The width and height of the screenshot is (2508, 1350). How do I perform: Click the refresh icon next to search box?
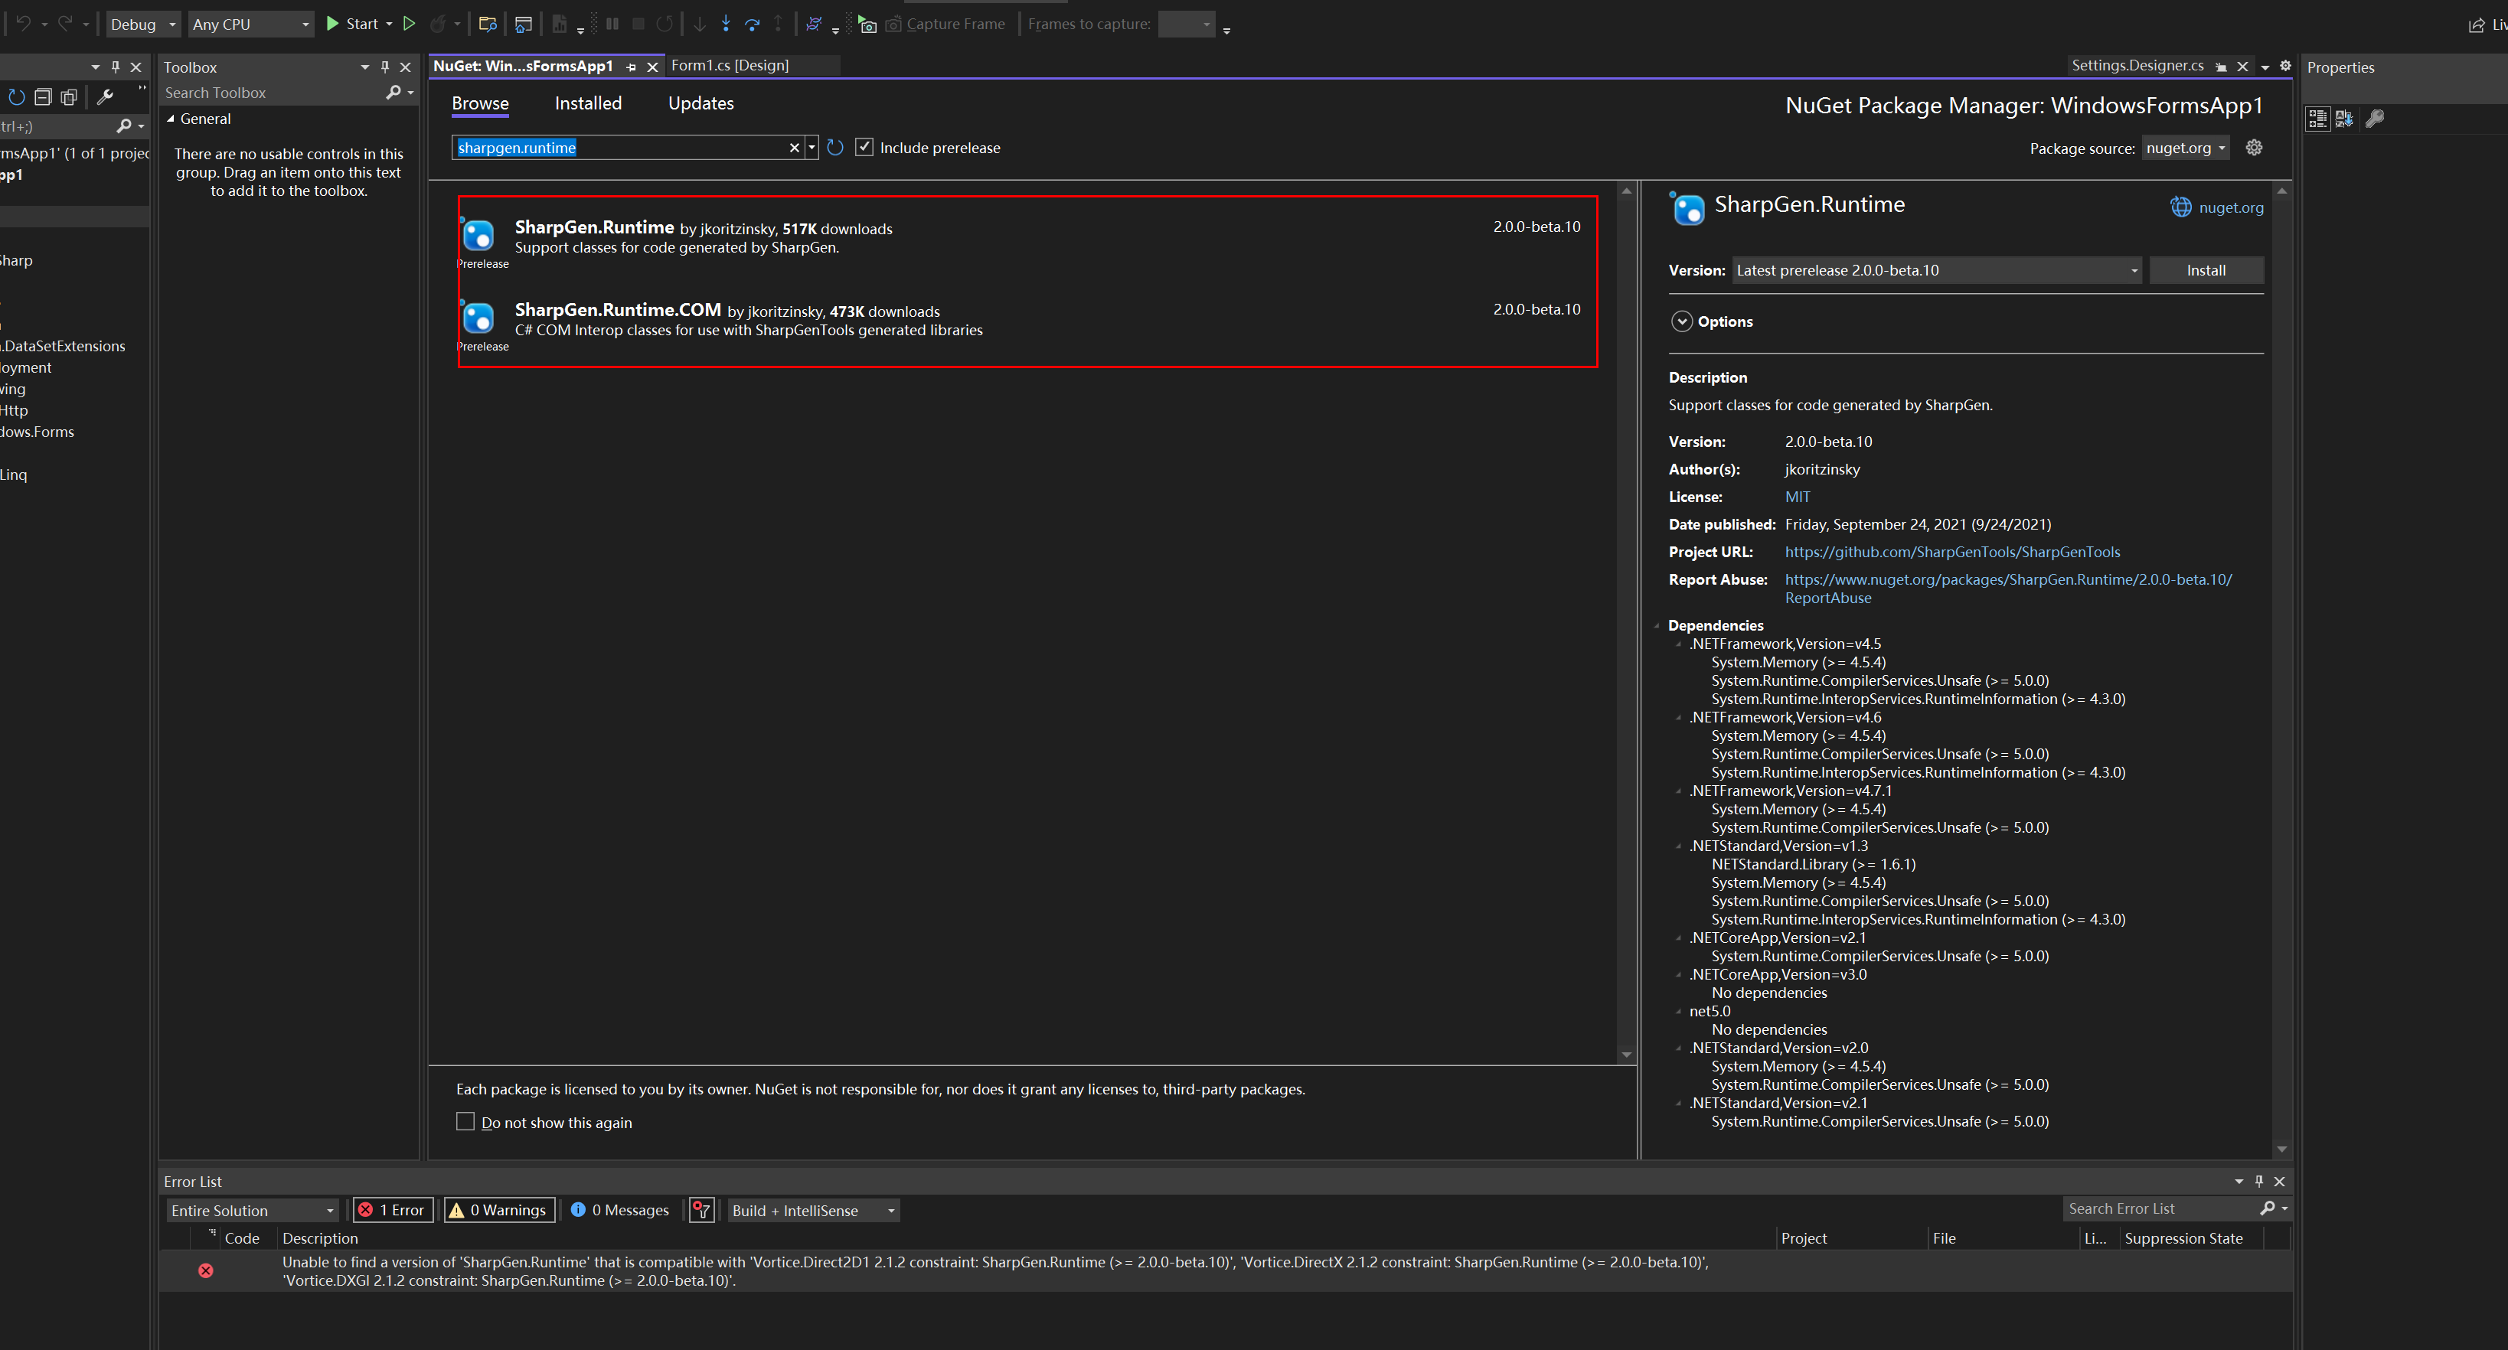coord(834,148)
